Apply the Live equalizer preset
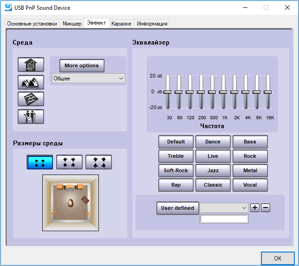Screen dimensions: 299x266 pos(213,156)
